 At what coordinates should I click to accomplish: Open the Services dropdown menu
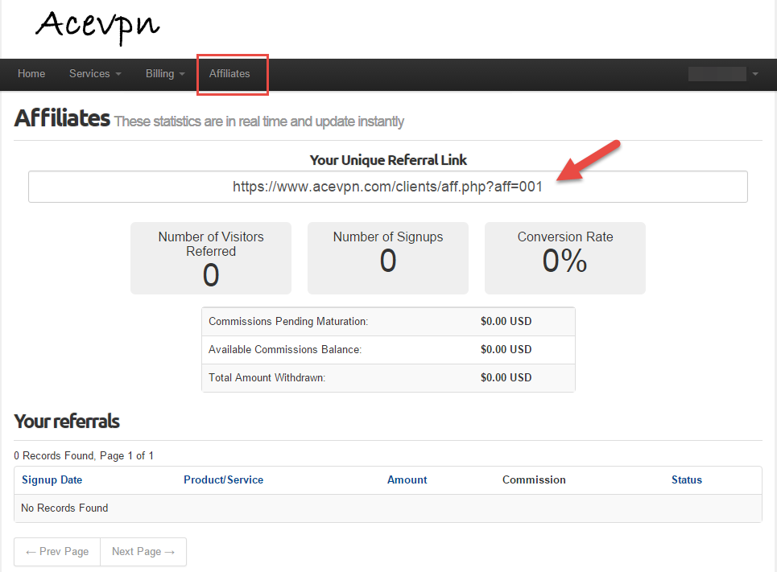pyautogui.click(x=95, y=74)
